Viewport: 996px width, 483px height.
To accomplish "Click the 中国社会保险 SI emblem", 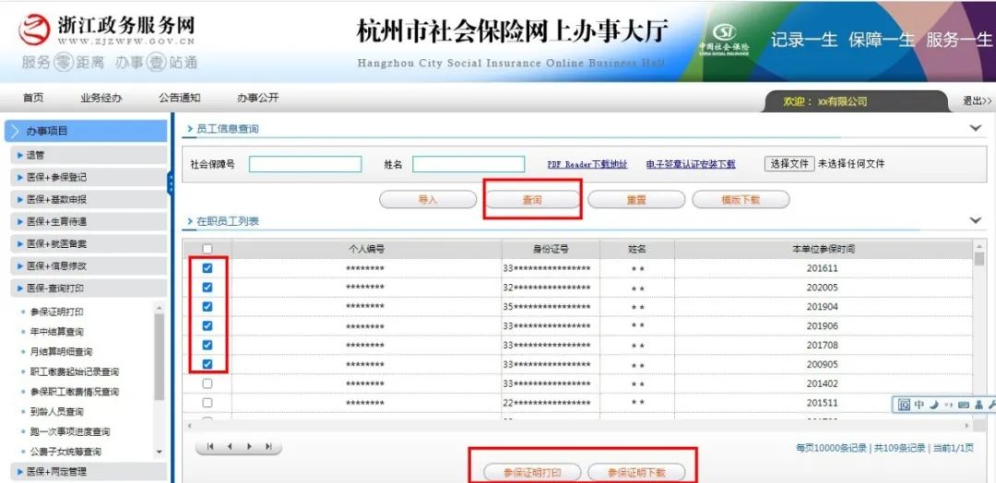I will [724, 40].
